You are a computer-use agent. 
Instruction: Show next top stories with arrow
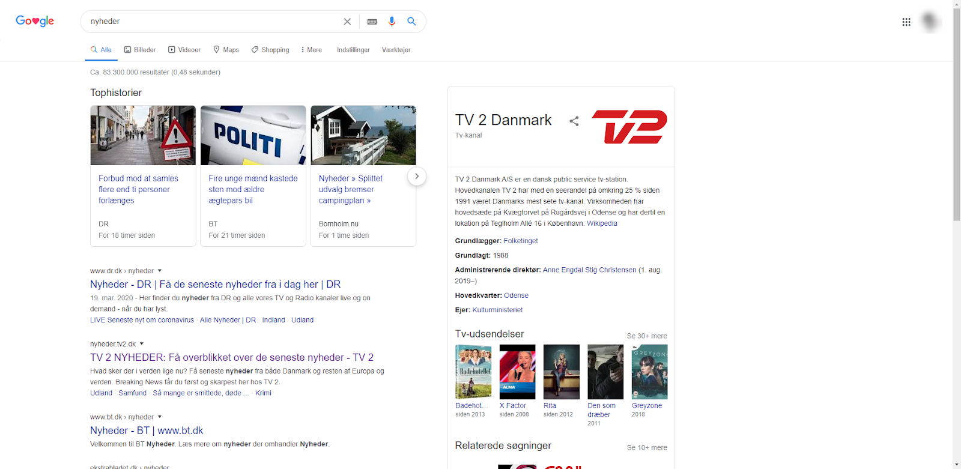click(x=417, y=176)
